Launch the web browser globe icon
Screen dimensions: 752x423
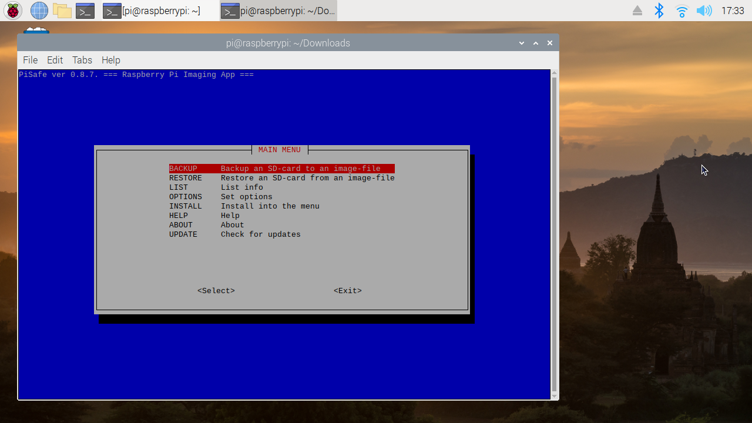click(39, 11)
